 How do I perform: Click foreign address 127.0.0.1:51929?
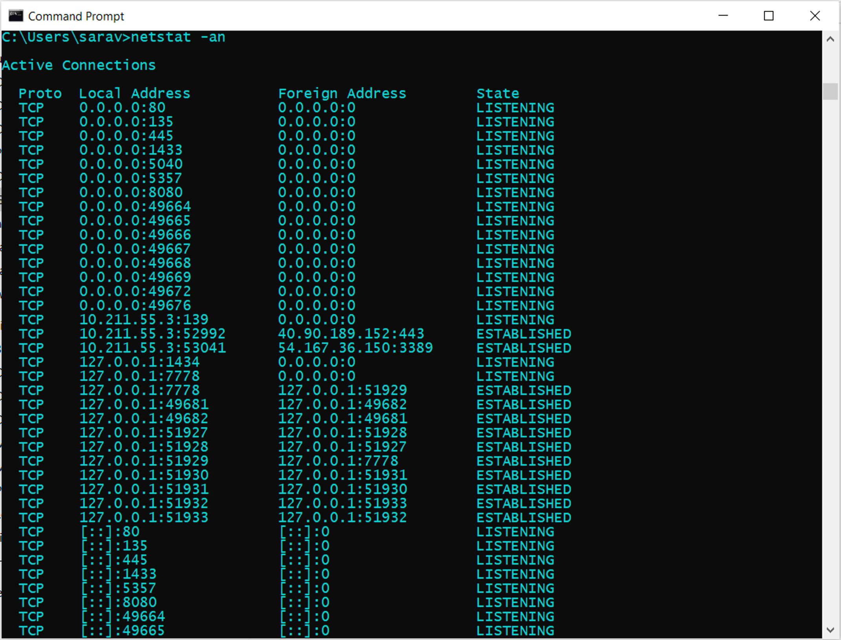[x=342, y=390]
